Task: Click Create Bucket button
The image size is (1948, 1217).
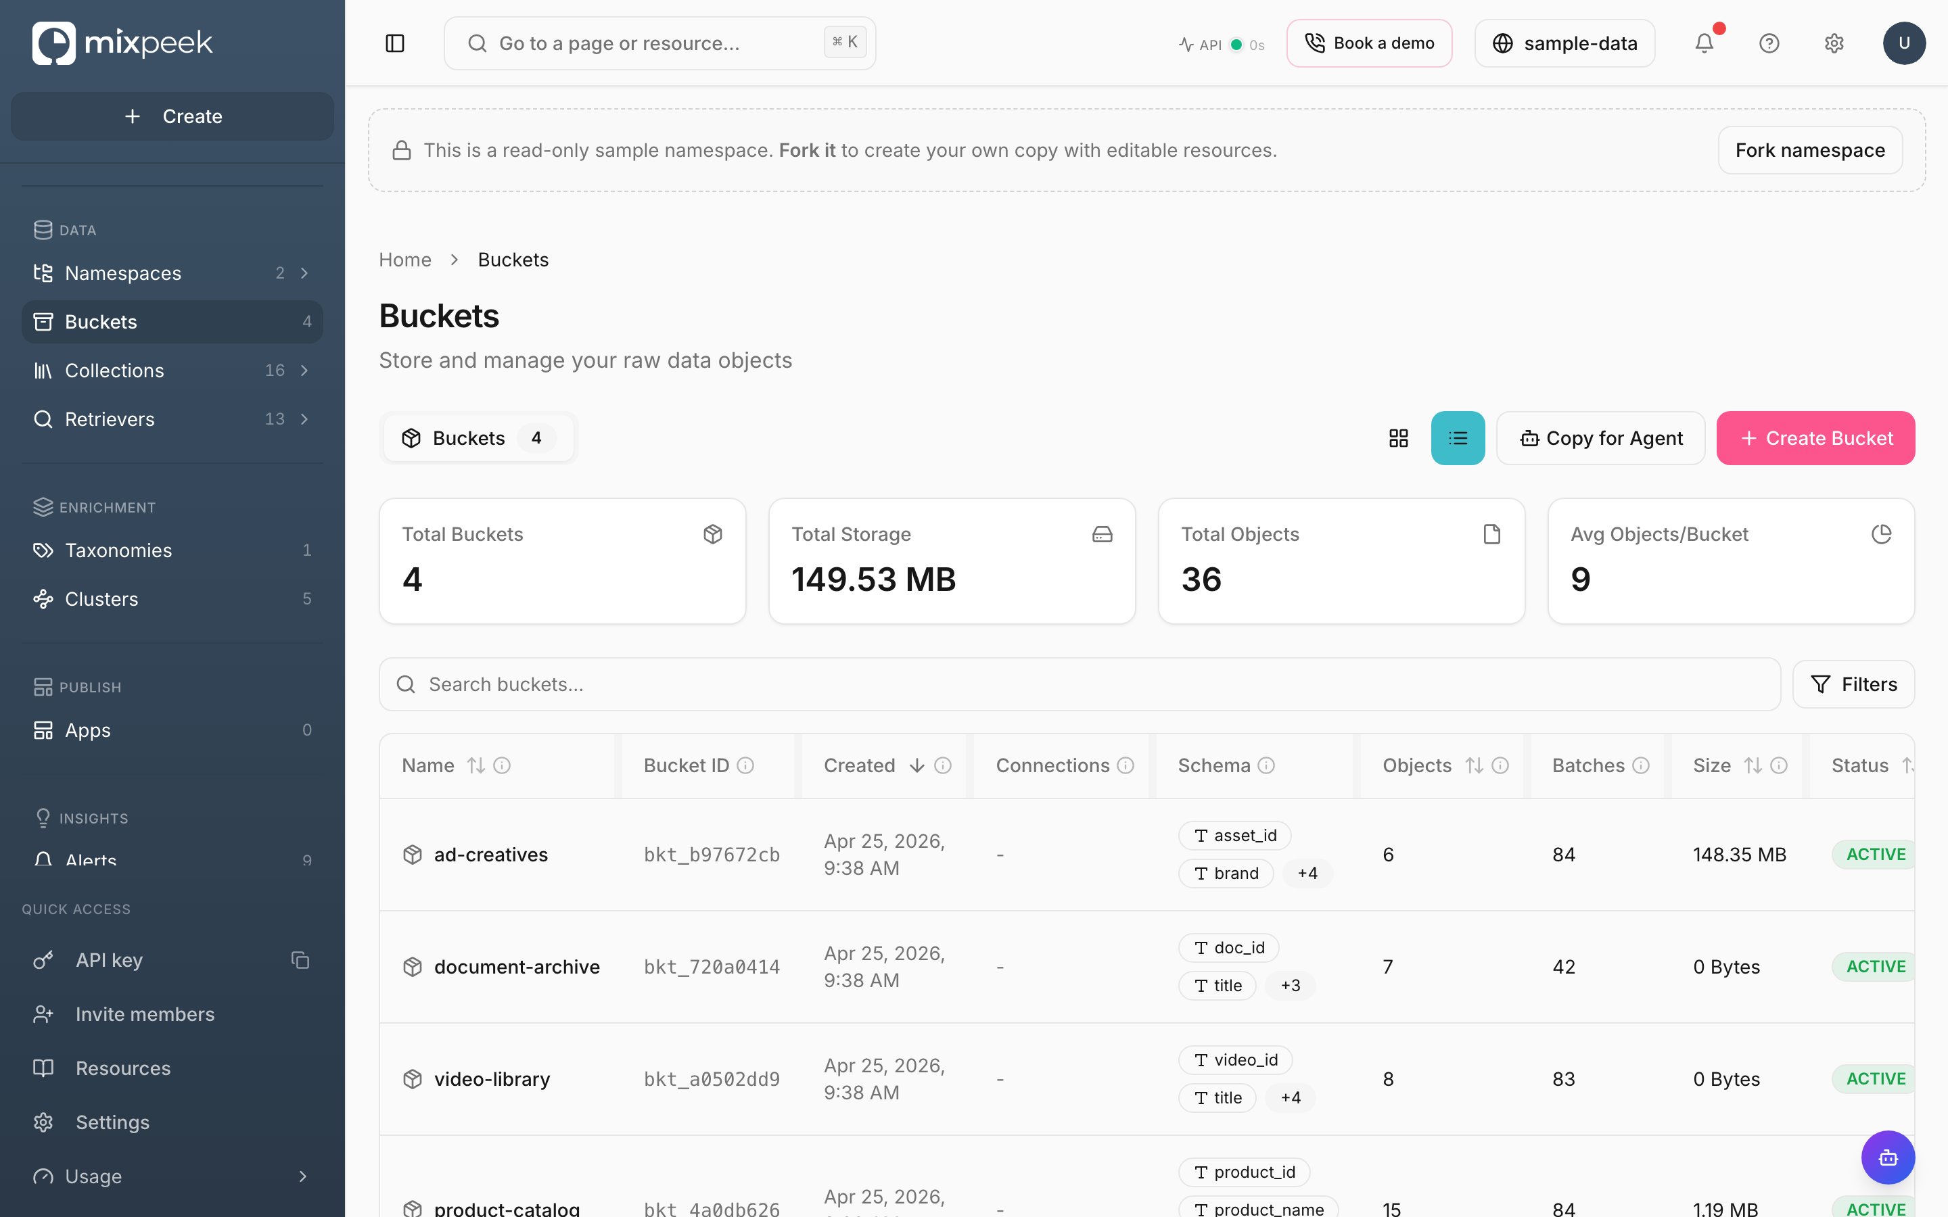Action: click(1815, 438)
